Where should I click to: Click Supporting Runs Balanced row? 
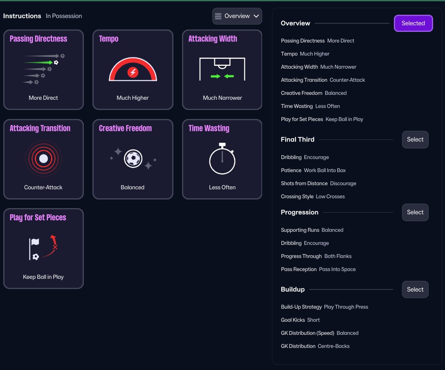click(312, 230)
